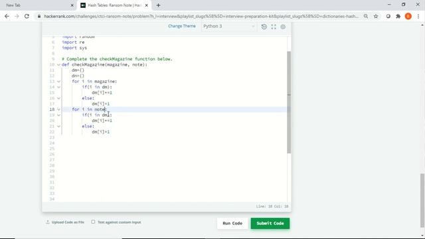Collapse the if block fold on line 14
Image resolution: width=425 pixels, height=239 pixels.
click(x=58, y=87)
